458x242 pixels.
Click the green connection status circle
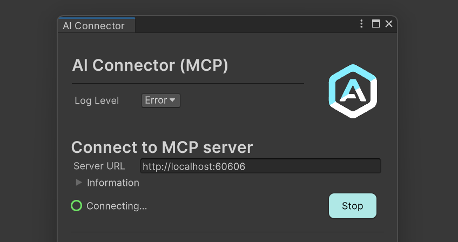(77, 206)
